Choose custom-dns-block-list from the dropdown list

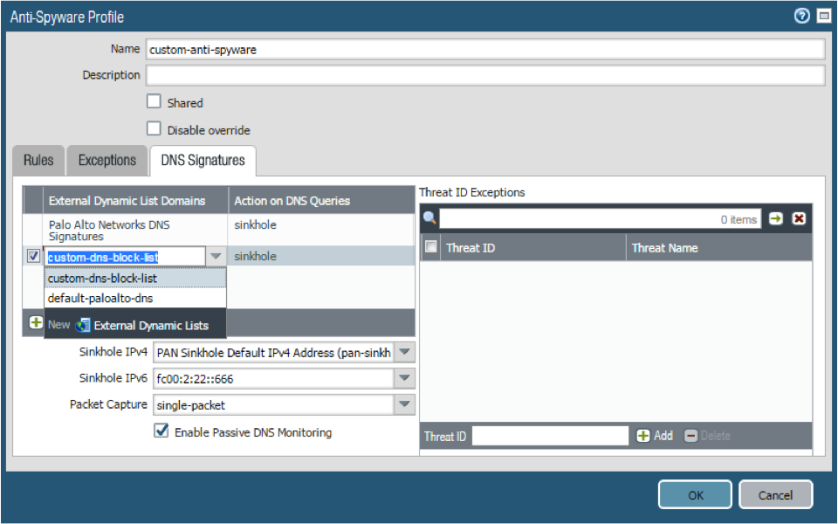135,278
